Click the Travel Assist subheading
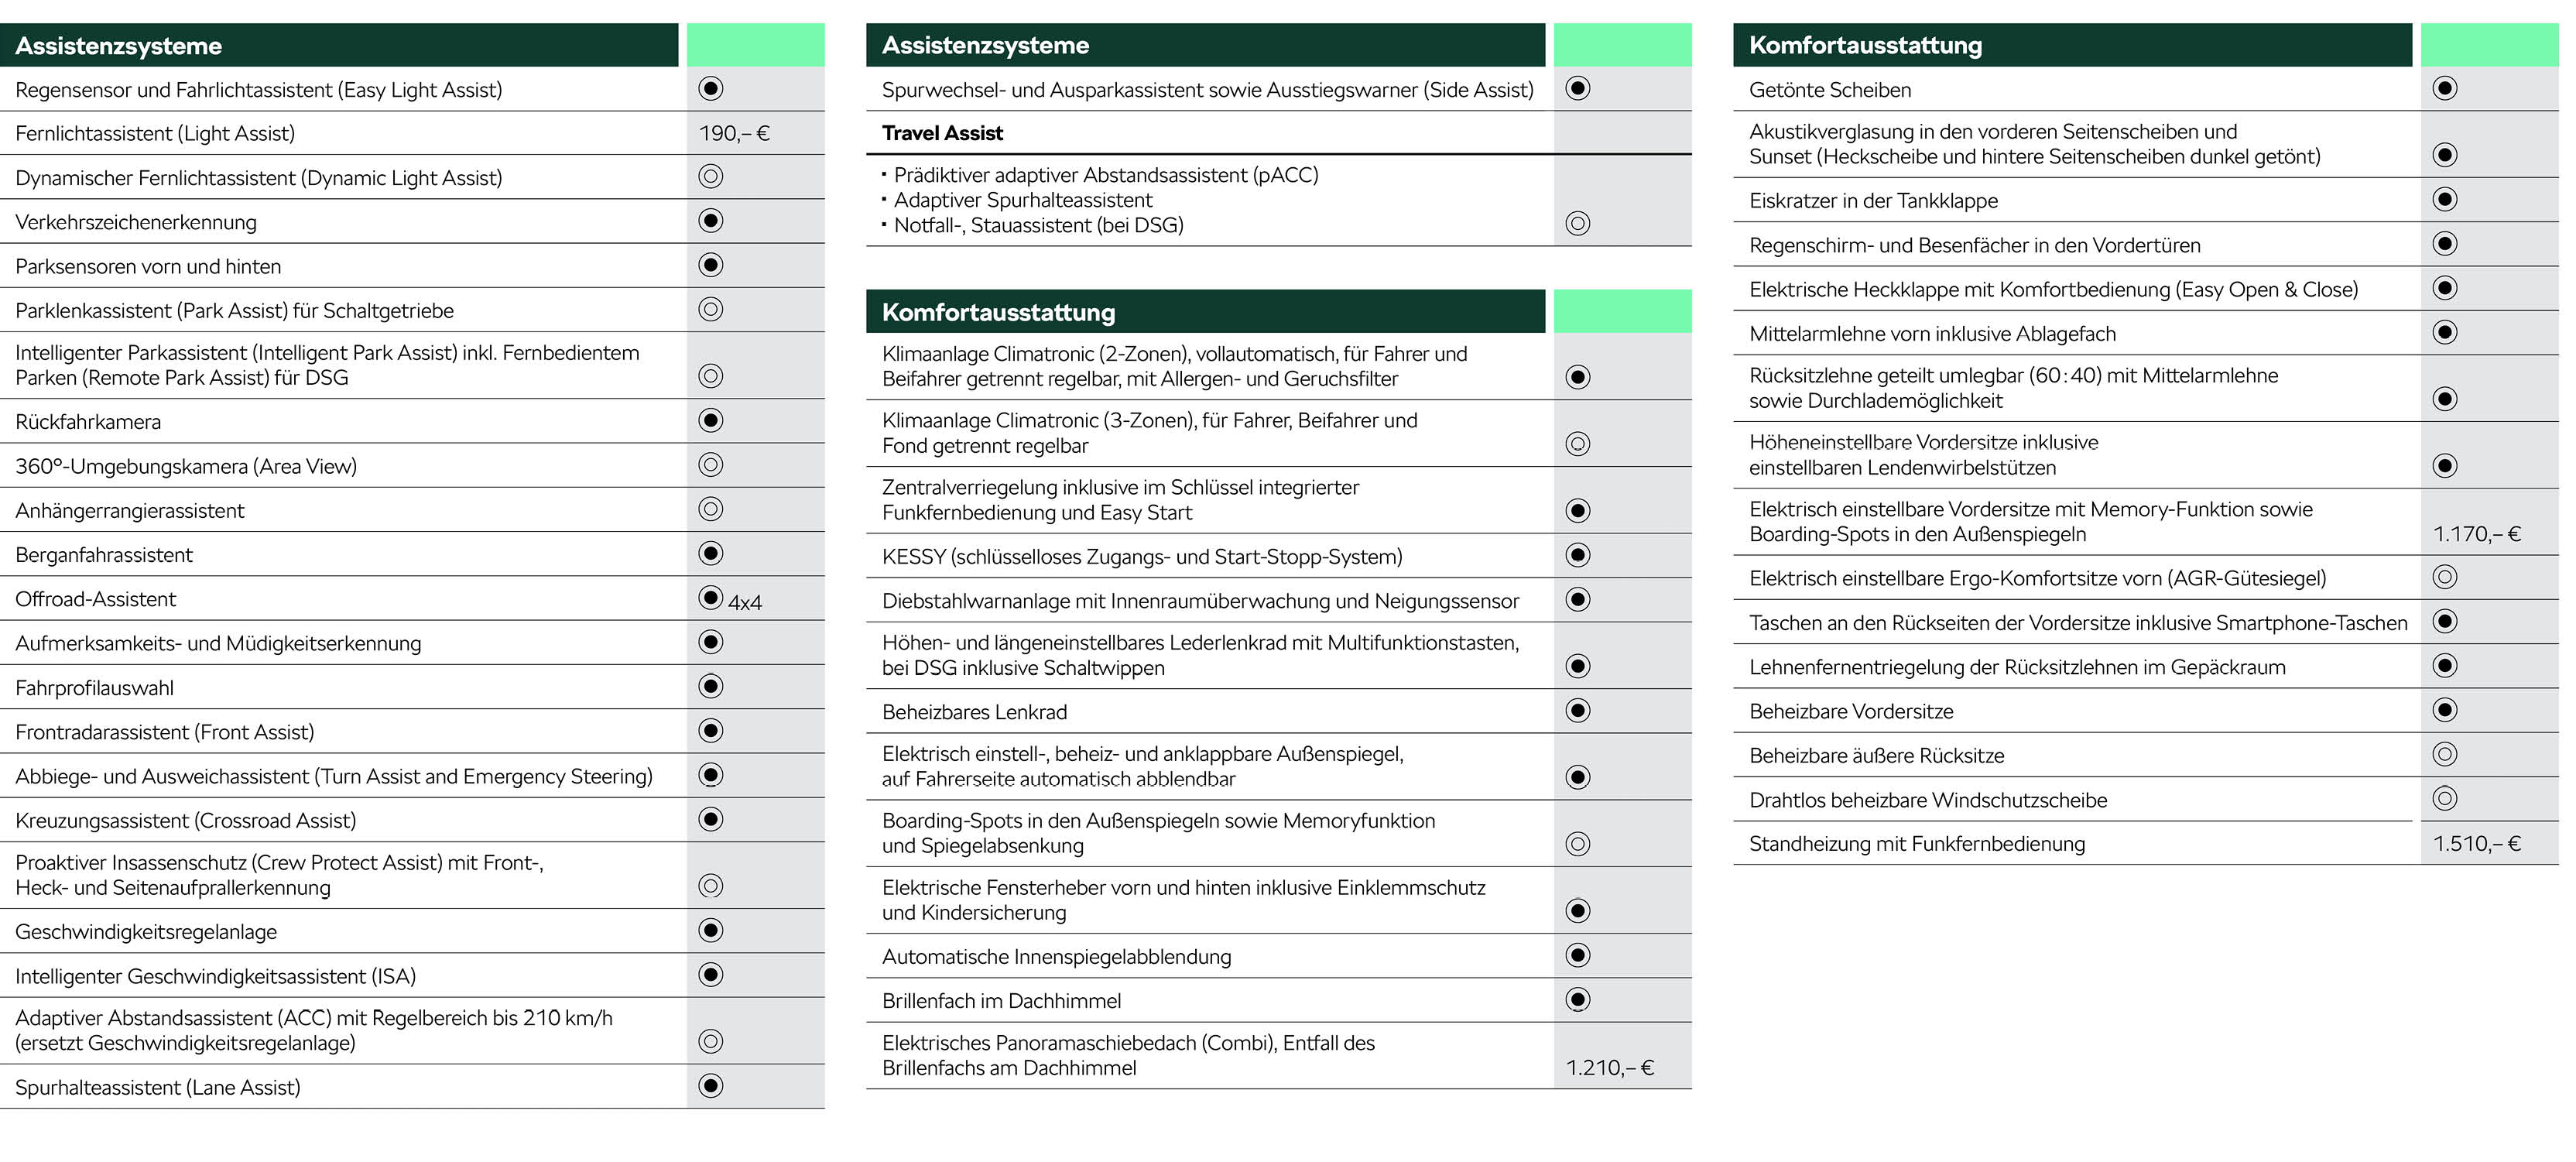The width and height of the screenshot is (2576, 1162). pos(942,133)
